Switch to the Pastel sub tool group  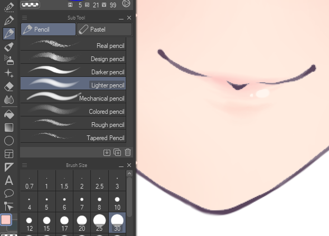coord(104,29)
